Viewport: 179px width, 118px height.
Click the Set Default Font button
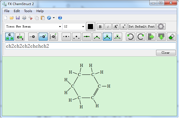pos(142,26)
